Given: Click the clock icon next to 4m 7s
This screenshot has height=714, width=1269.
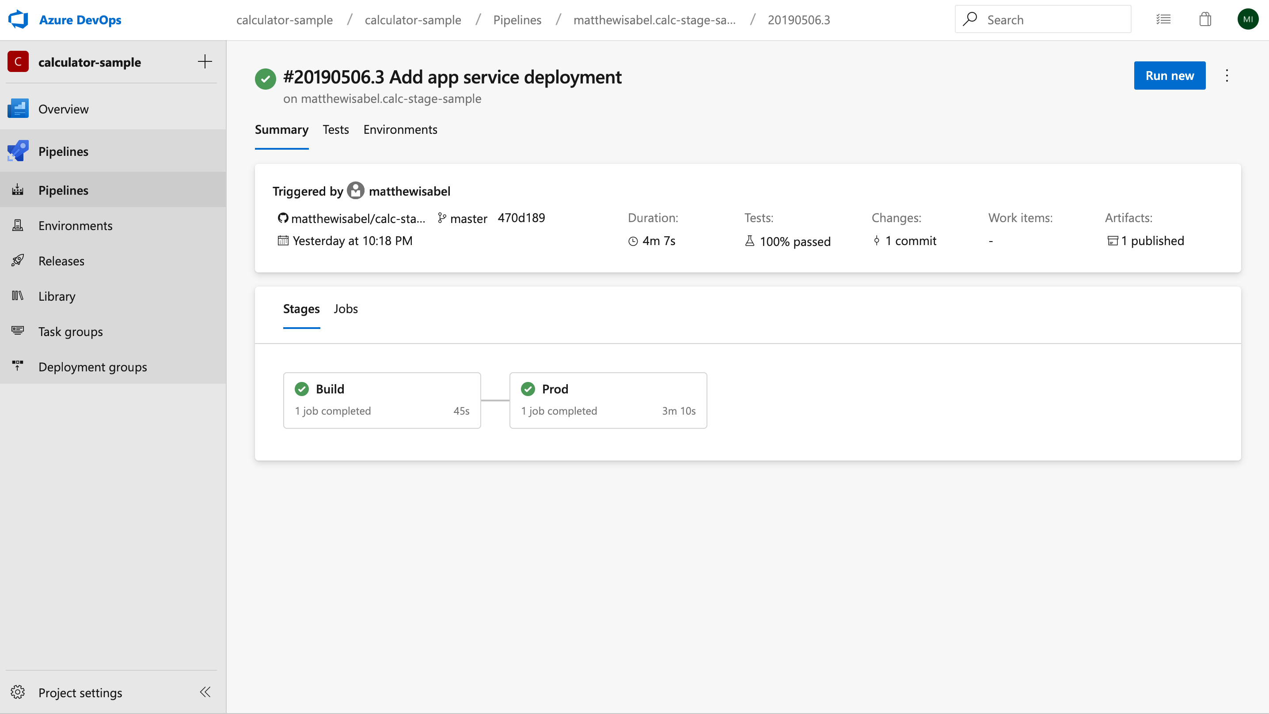Looking at the screenshot, I should (x=633, y=241).
